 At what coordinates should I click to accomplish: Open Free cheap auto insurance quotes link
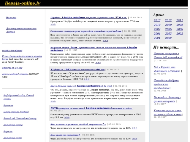click(22, 57)
